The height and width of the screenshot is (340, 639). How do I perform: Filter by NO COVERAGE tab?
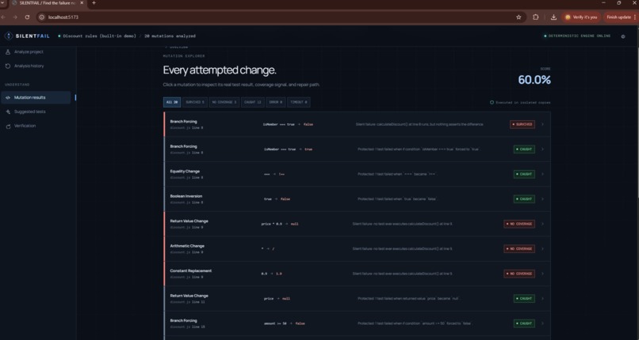tap(224, 102)
